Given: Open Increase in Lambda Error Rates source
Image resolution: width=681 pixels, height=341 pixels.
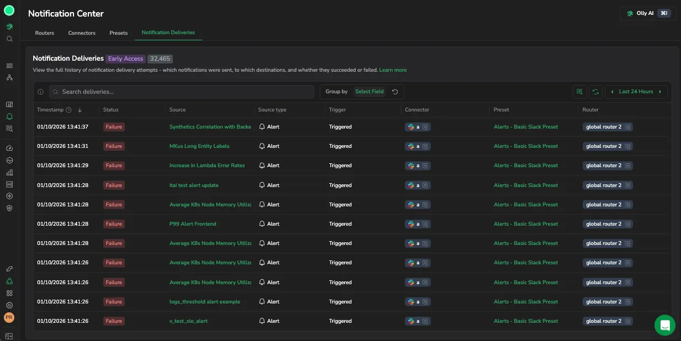Looking at the screenshot, I should (207, 166).
